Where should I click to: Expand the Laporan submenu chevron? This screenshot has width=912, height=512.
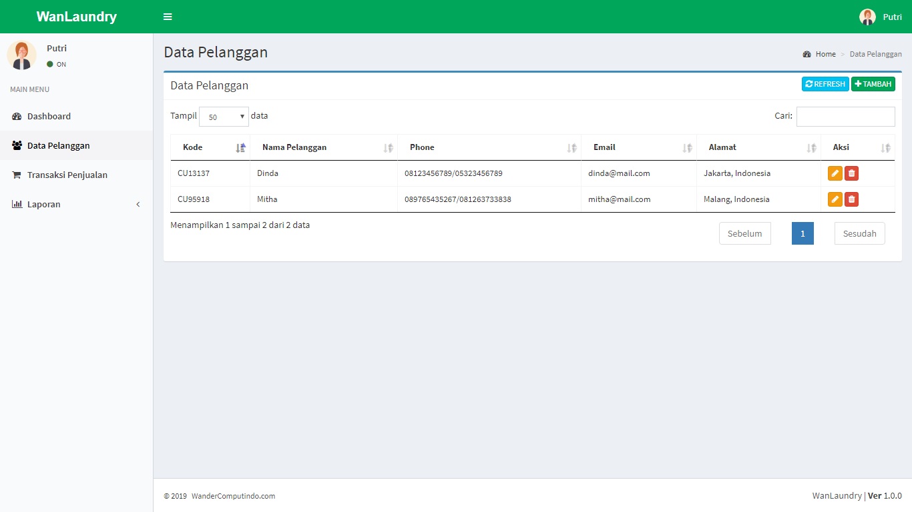click(138, 205)
